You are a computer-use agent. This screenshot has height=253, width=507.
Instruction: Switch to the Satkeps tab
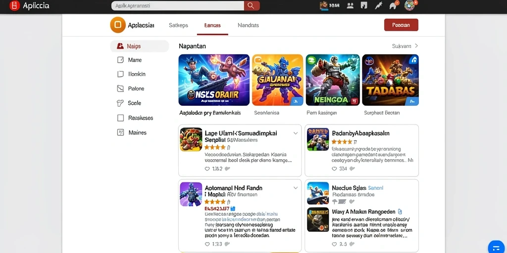178,25
